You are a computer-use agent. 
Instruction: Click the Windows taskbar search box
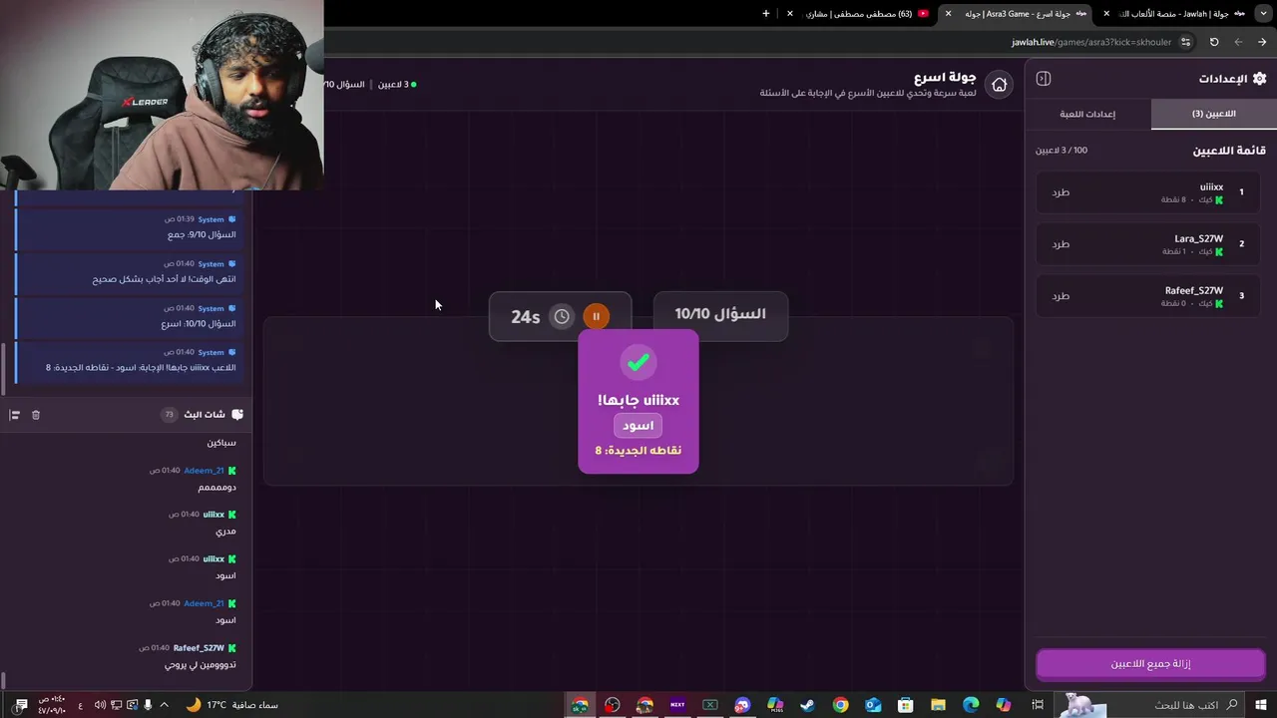[1151, 705]
